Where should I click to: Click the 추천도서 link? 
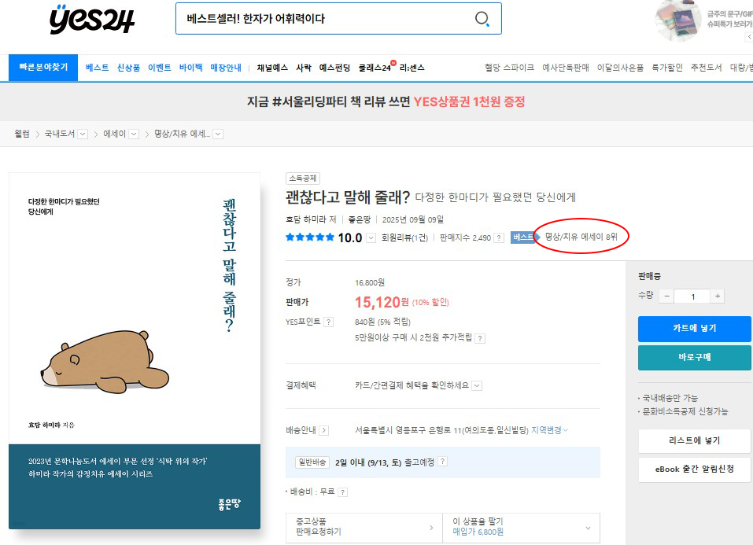coord(707,68)
